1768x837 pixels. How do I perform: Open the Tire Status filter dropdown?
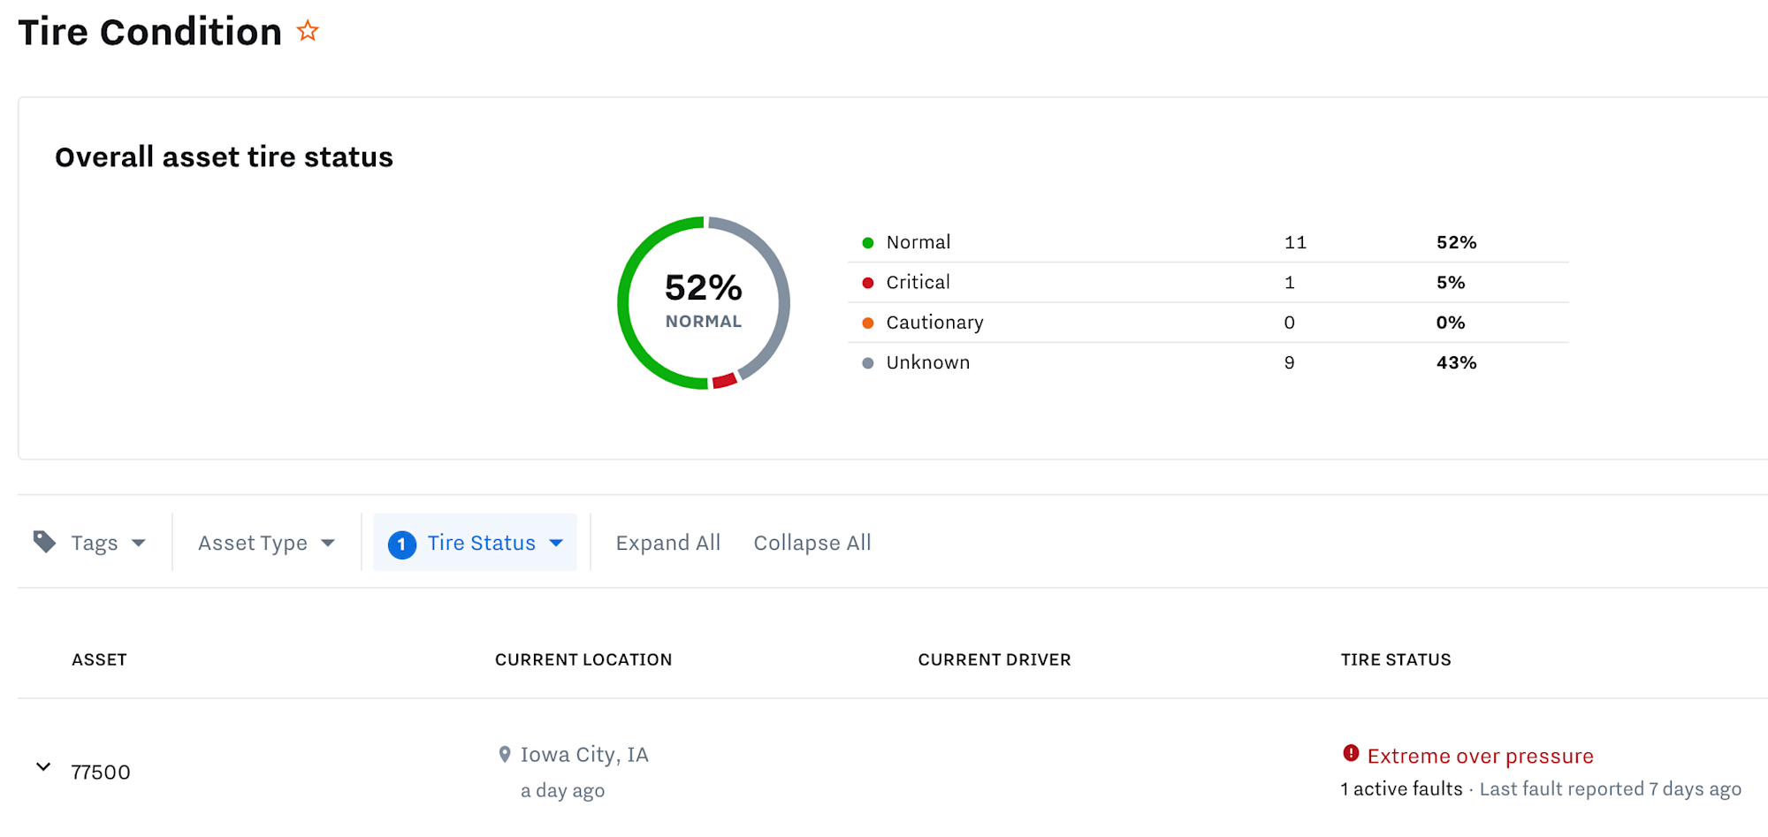click(476, 543)
